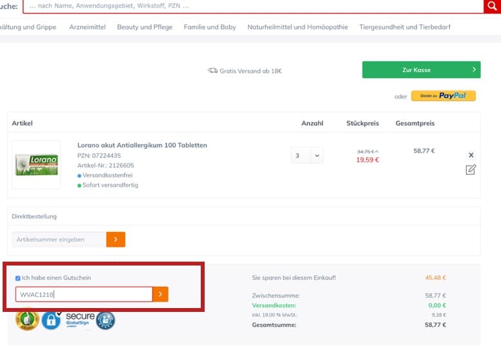Screen dimensions: 501x348
Task: Click Gratis Versand ab 18€ text
Action: pyautogui.click(x=251, y=71)
